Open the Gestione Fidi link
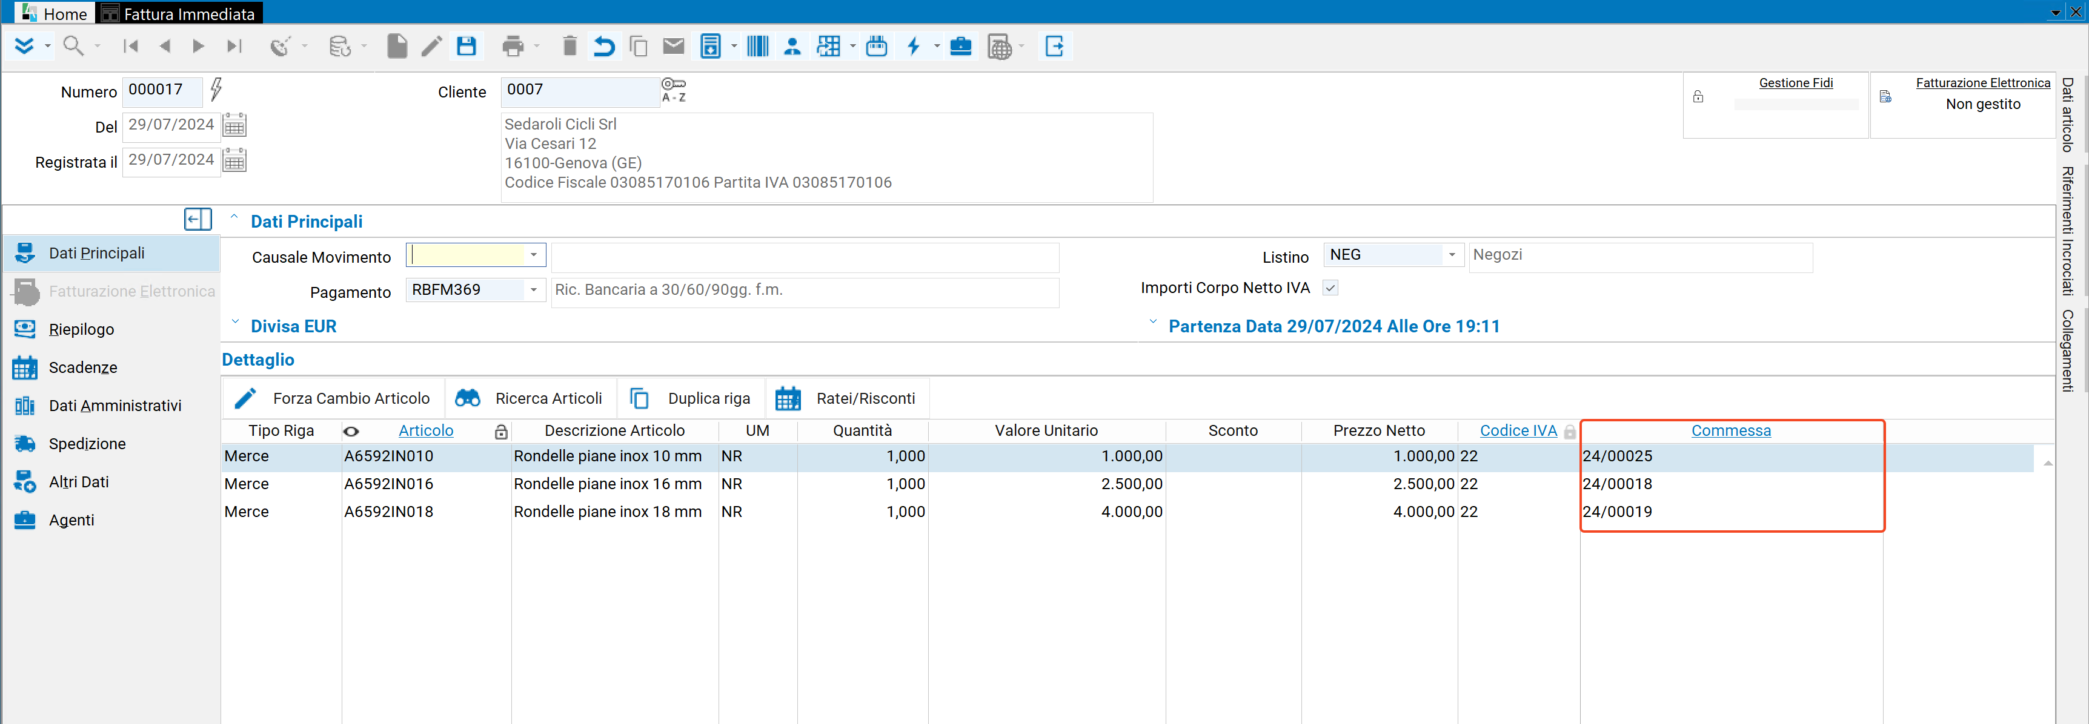Screen dimensions: 2089x724 pyautogui.click(x=1795, y=82)
